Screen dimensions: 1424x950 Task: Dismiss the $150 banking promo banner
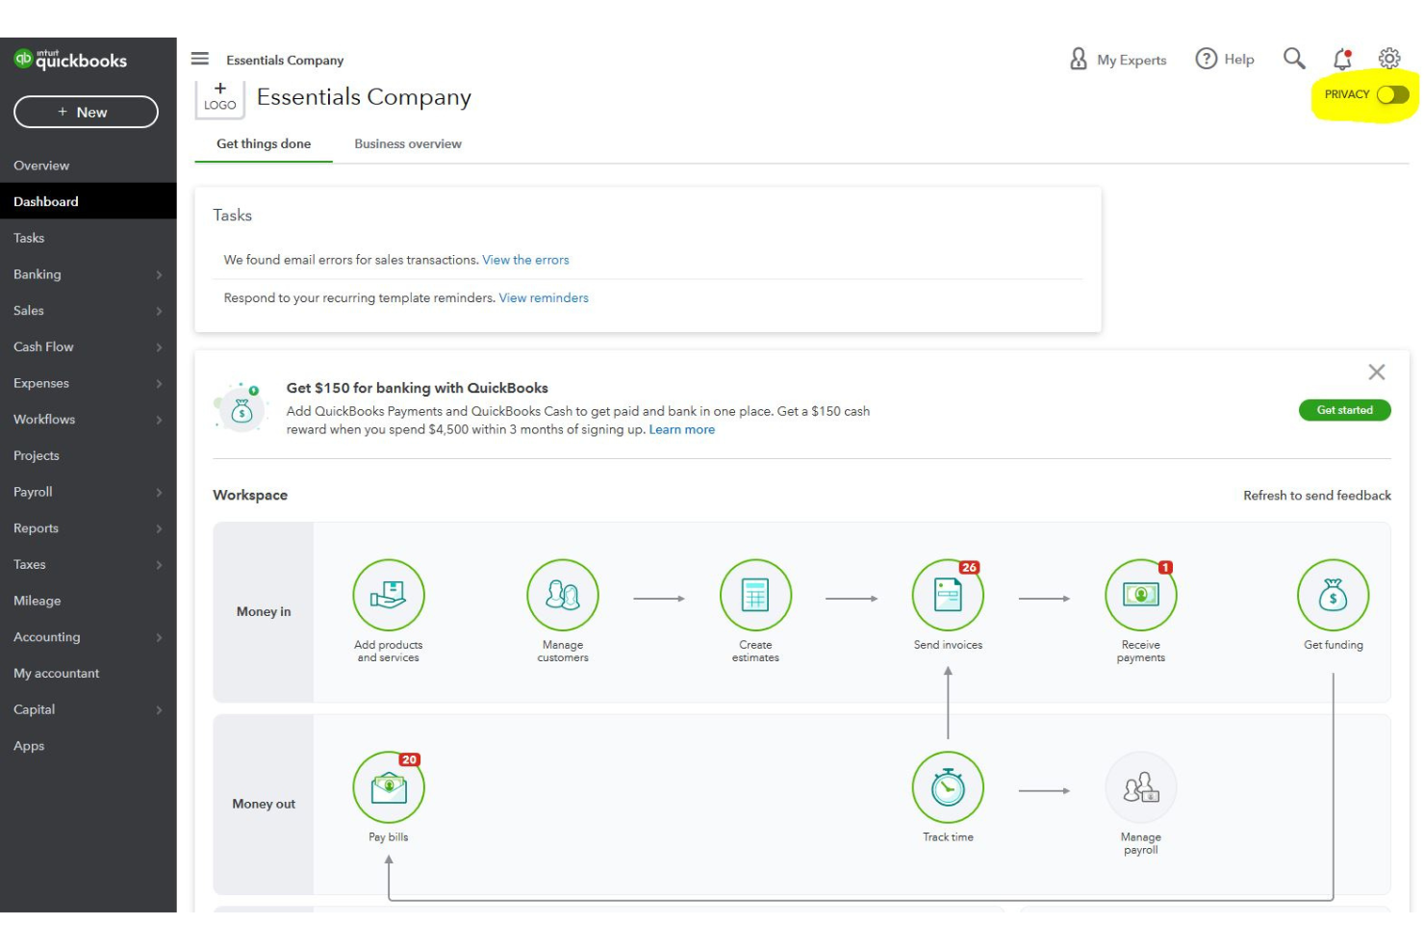click(x=1377, y=372)
